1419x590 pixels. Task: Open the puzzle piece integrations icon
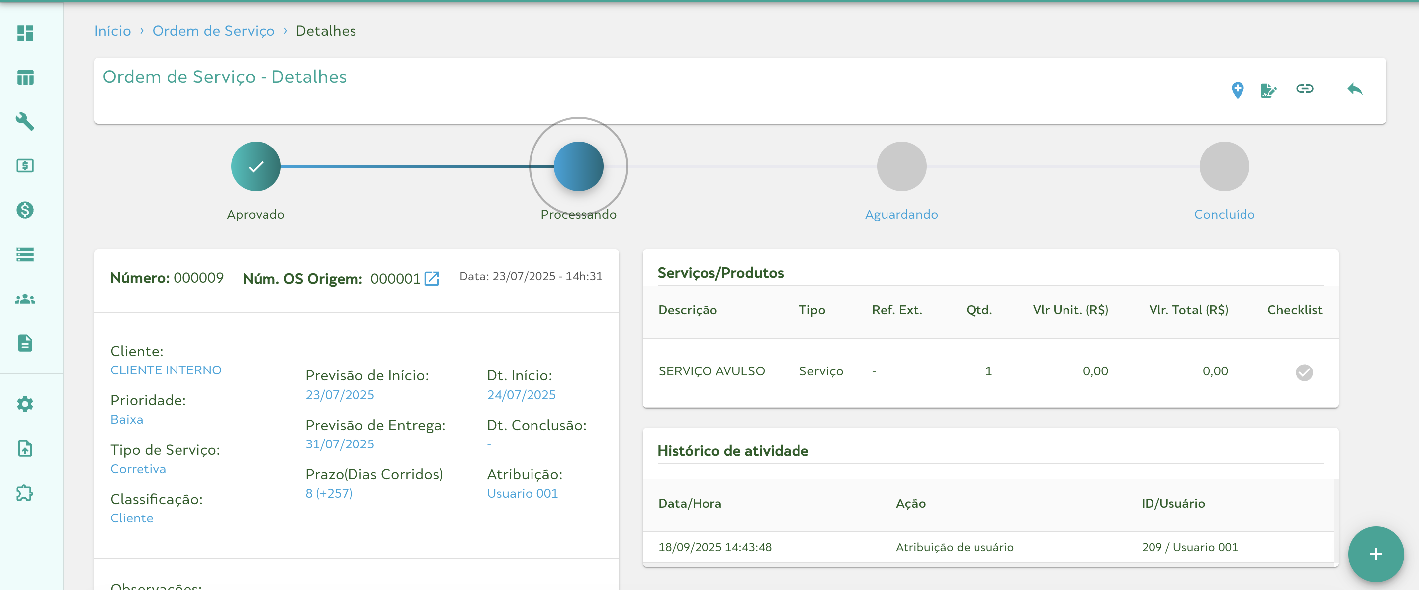click(x=25, y=493)
